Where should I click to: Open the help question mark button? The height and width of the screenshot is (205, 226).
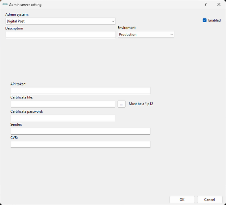205,4
